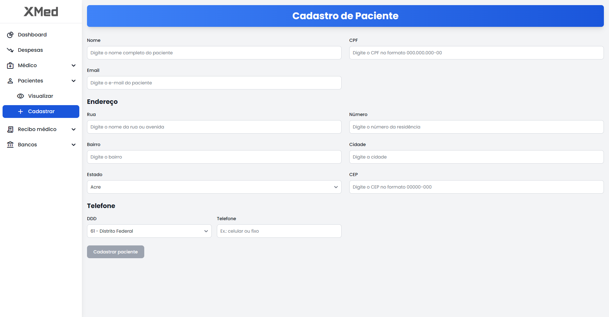Expand the Recibo médico chevron
Viewport: 609px width, 317px height.
[74, 129]
